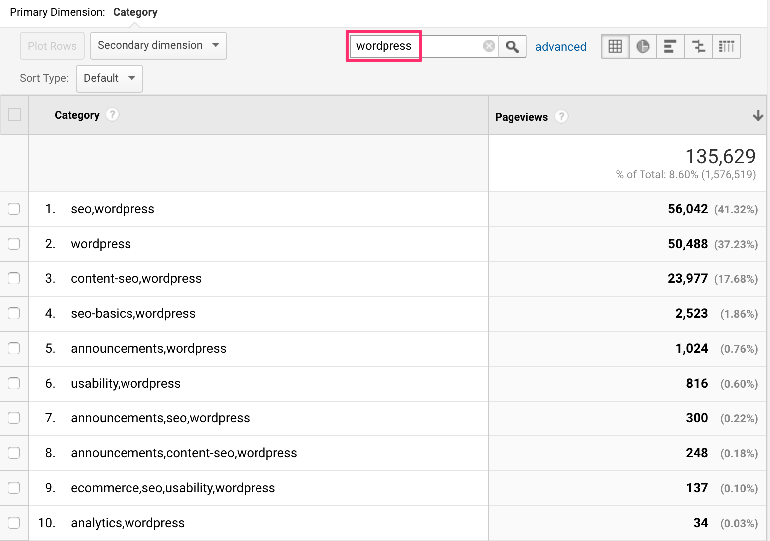The image size is (770, 541).
Task: Open the advanced filter link
Action: tap(560, 46)
